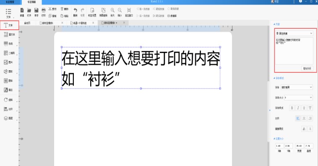
Task: Open the font size dropdown
Action: [x=298, y=98]
